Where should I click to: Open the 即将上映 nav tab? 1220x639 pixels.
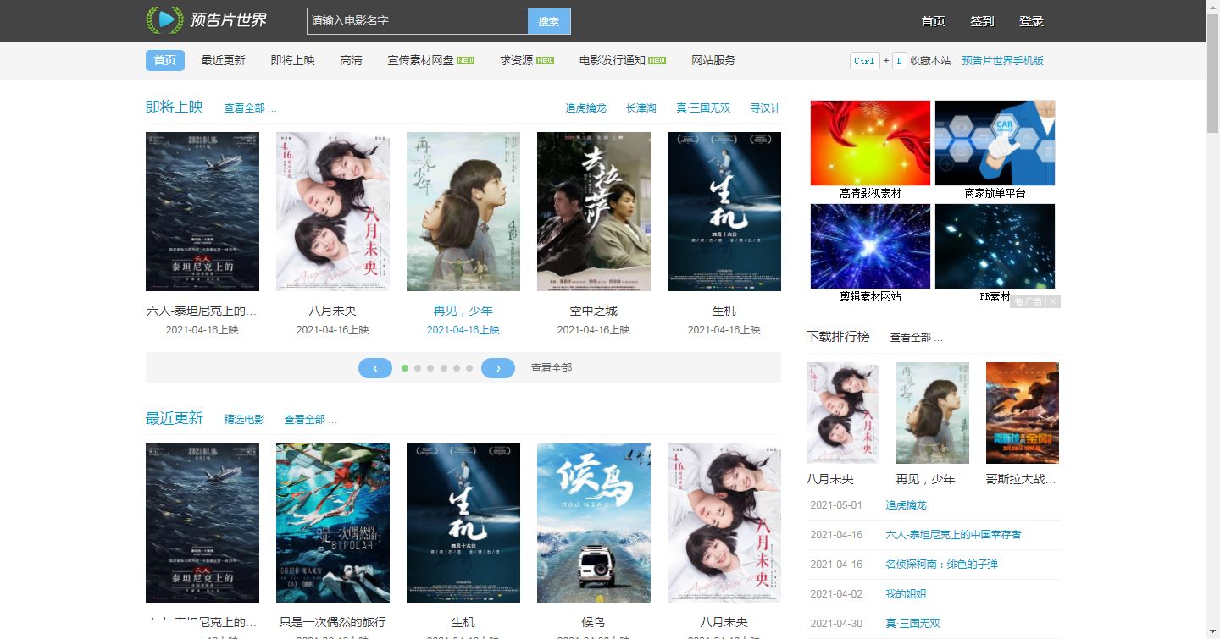[x=292, y=60]
